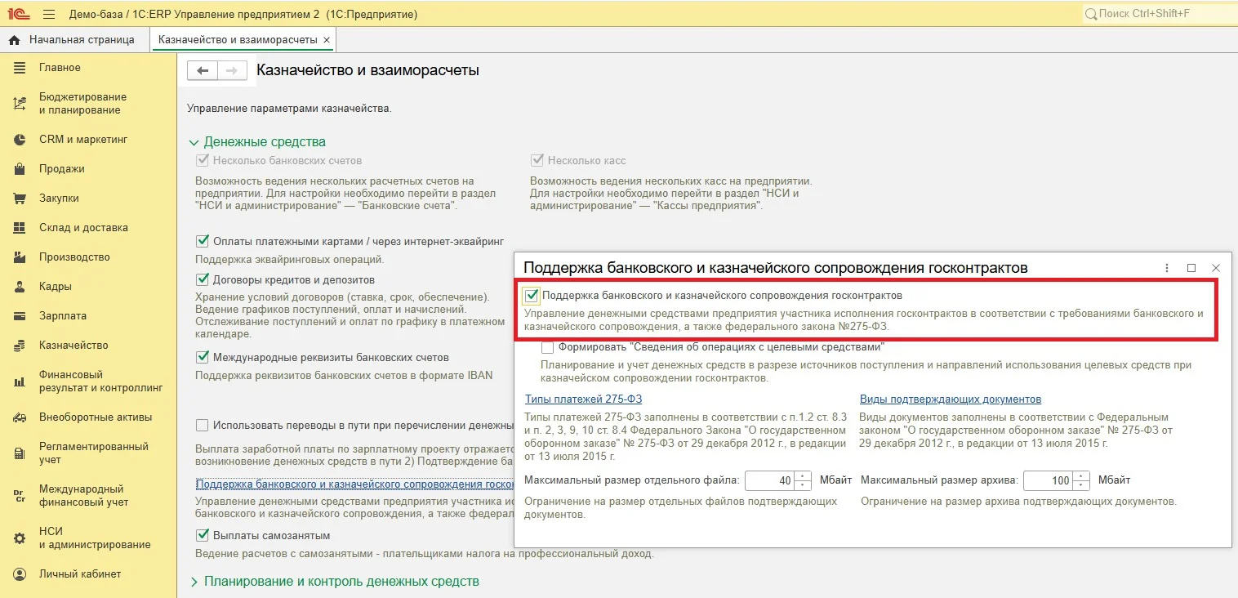Click the 1C logo icon
This screenshot has height=598, width=1238.
click(19, 14)
